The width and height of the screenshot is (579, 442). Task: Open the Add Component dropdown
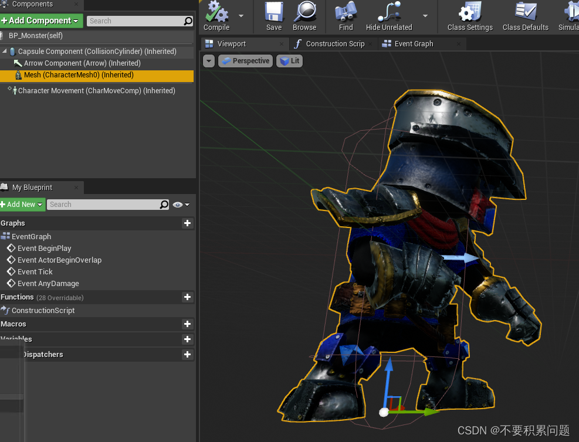coord(40,21)
